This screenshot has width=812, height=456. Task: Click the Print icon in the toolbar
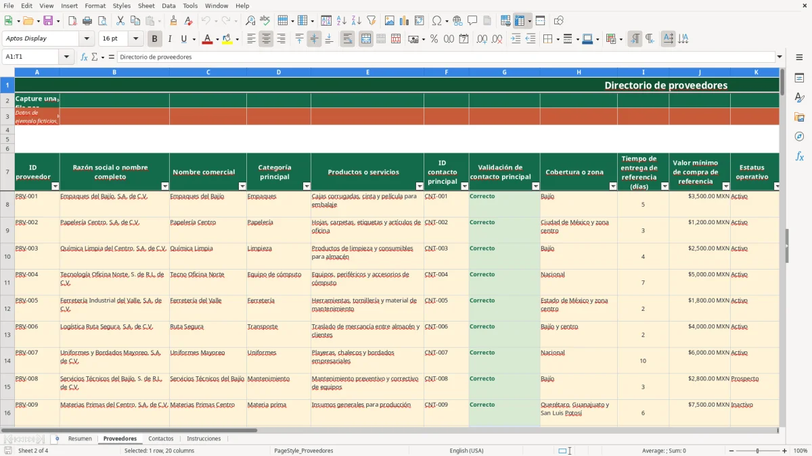click(x=87, y=21)
